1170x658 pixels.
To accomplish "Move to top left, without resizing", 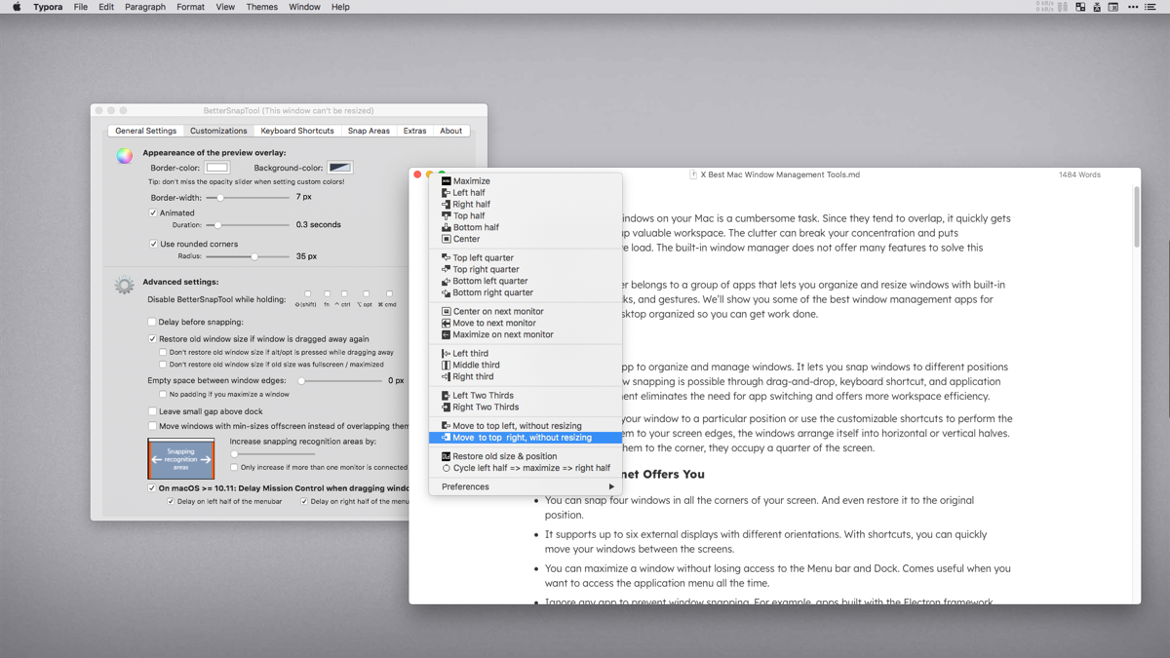I will click(x=525, y=426).
